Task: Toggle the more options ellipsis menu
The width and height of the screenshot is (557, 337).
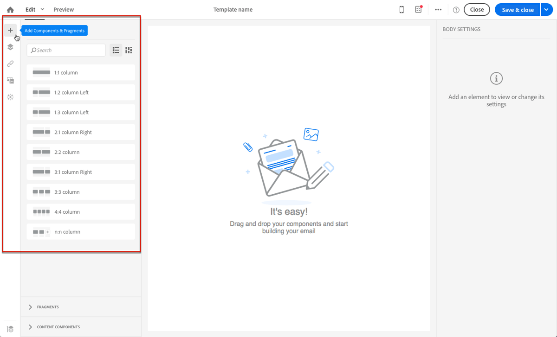Action: (438, 9)
